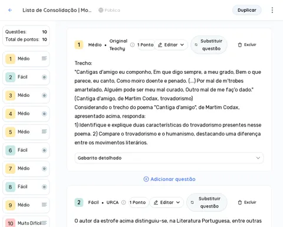Click text-lines icon on sidebar item 1
This screenshot has height=227, width=283.
click(x=44, y=59)
